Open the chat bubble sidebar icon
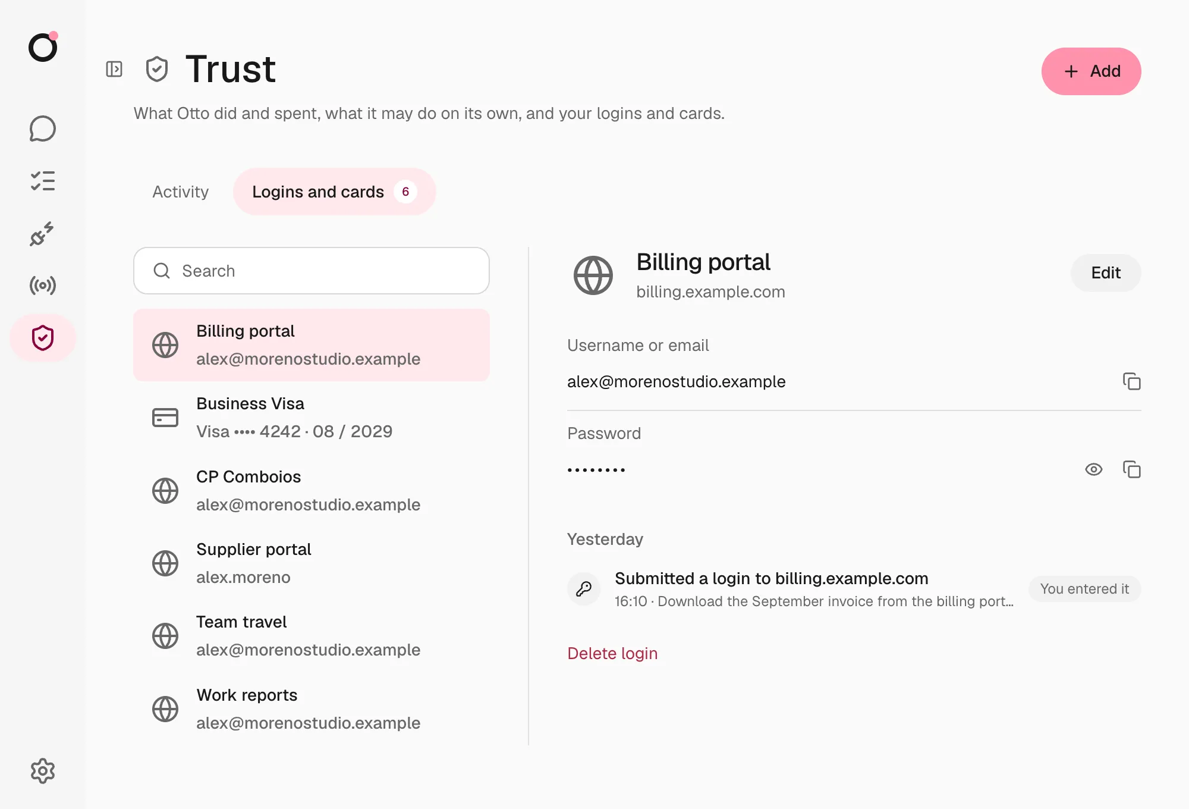 click(x=43, y=128)
